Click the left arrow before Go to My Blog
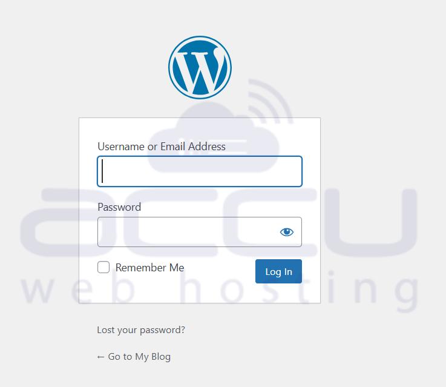The height and width of the screenshot is (387, 446). pos(100,357)
